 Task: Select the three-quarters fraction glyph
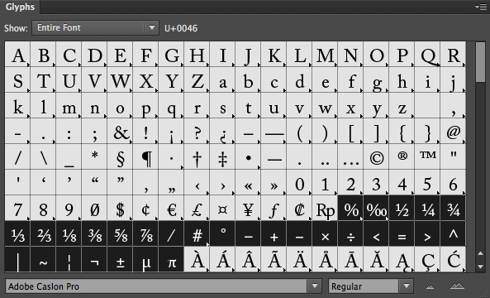454,208
